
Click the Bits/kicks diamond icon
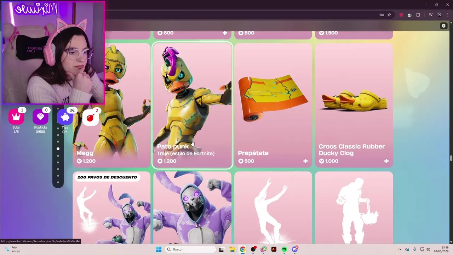pos(40,117)
